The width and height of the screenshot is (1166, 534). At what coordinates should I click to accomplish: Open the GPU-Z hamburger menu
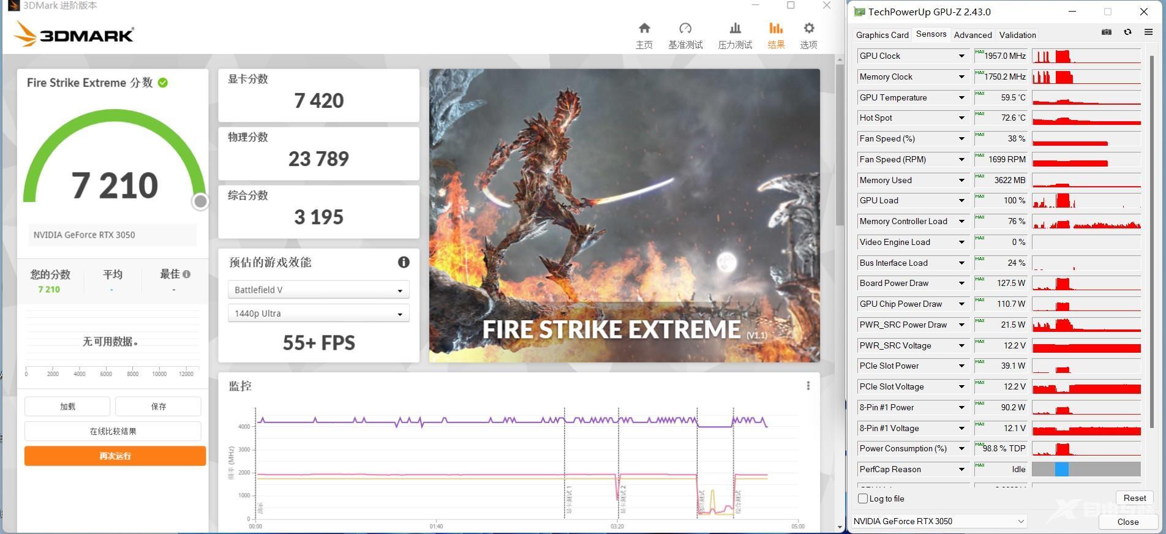pos(1148,32)
